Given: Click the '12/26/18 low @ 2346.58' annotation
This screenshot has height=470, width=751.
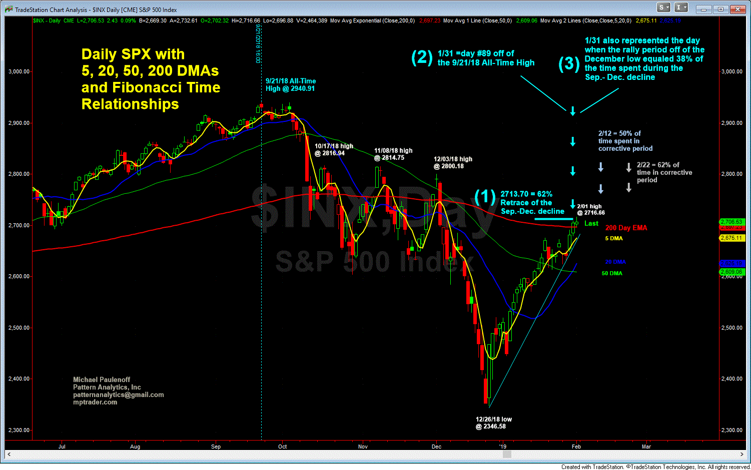Looking at the screenshot, I should pyautogui.click(x=493, y=423).
